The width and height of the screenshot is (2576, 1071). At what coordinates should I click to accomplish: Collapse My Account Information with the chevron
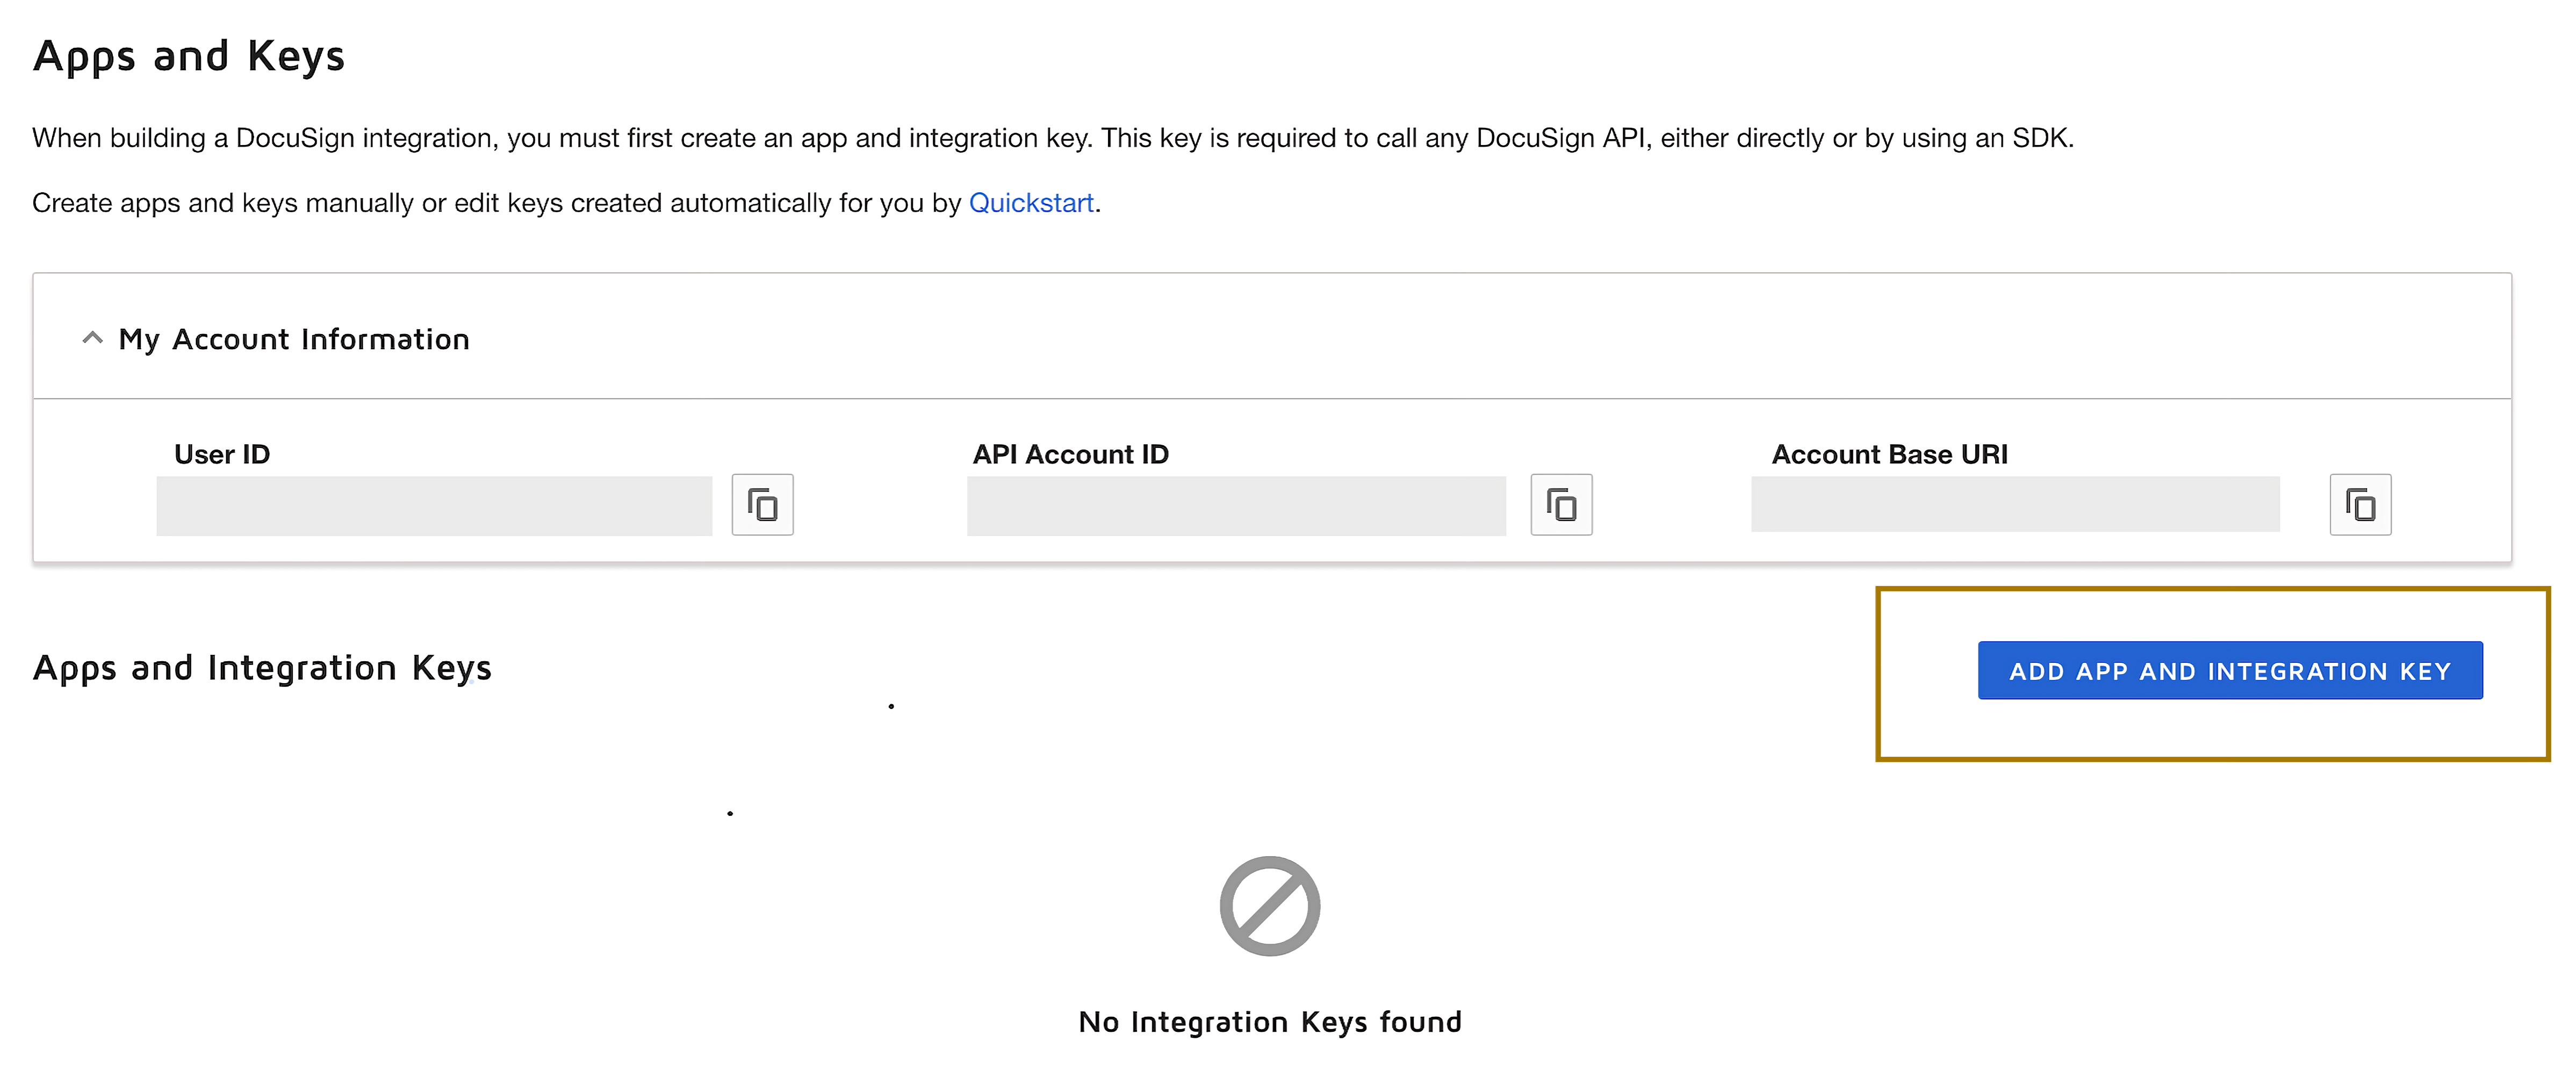(92, 338)
